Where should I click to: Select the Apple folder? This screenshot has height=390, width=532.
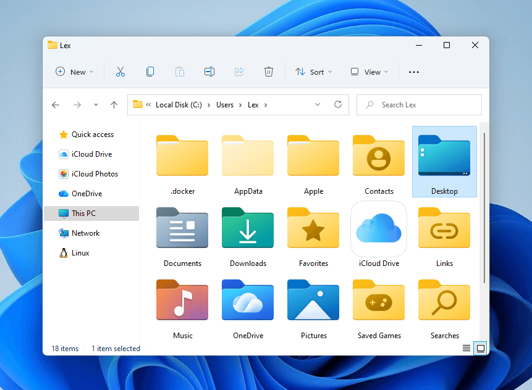click(x=313, y=162)
